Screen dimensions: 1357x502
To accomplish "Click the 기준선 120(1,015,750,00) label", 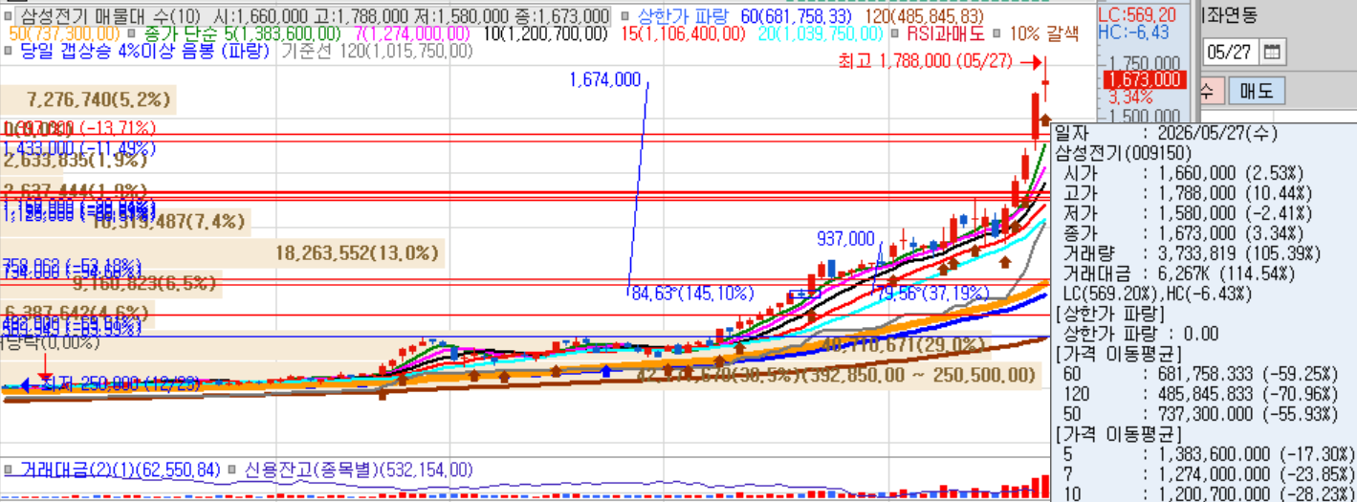I will pos(378,51).
